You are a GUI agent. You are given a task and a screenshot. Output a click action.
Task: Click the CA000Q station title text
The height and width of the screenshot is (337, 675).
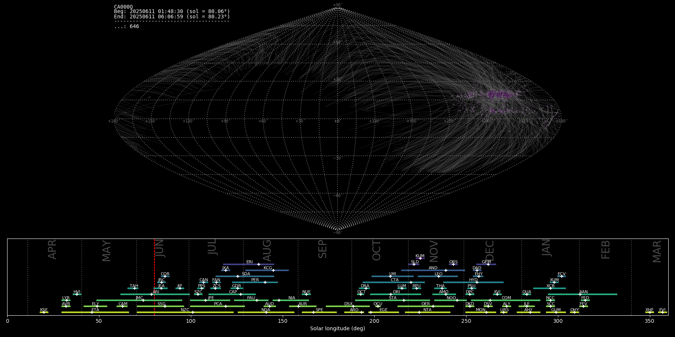pos(123,7)
